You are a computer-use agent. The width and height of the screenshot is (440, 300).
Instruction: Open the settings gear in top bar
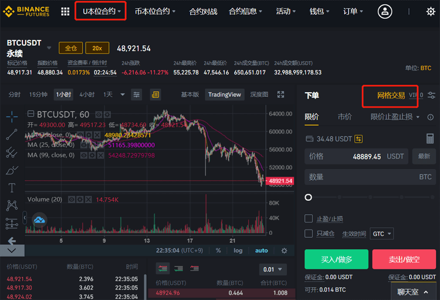tap(431, 12)
